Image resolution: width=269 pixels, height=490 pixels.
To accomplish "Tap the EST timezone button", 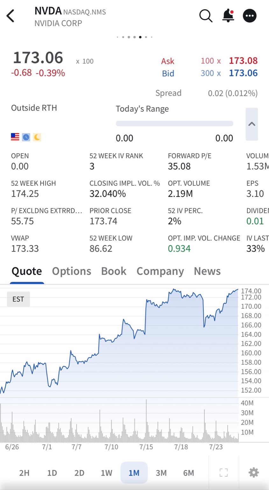I will [18, 299].
